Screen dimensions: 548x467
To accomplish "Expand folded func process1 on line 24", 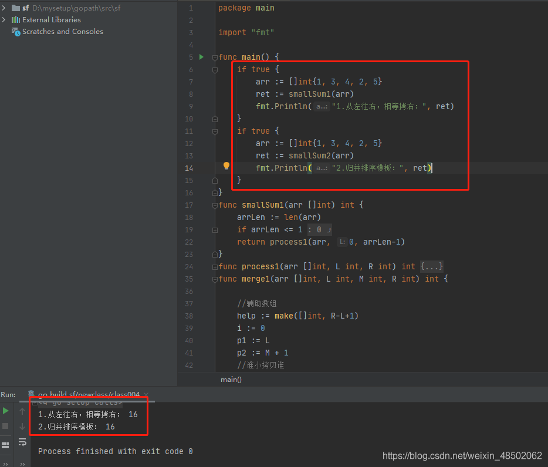I will pos(215,267).
